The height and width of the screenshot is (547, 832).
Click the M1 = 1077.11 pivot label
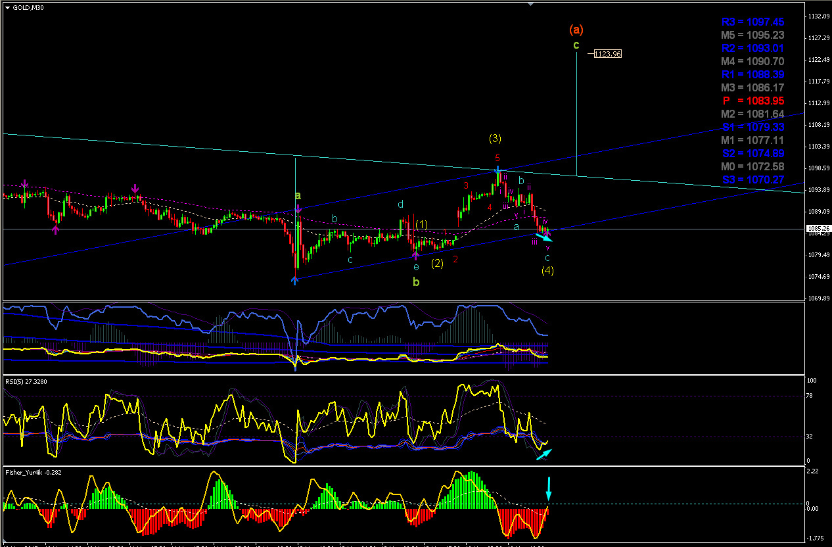752,140
